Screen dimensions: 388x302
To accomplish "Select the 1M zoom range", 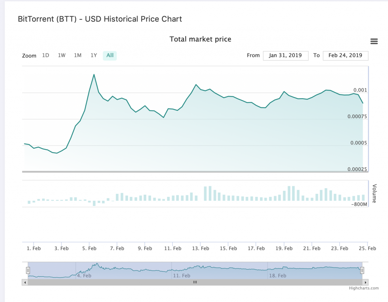I will (x=78, y=55).
